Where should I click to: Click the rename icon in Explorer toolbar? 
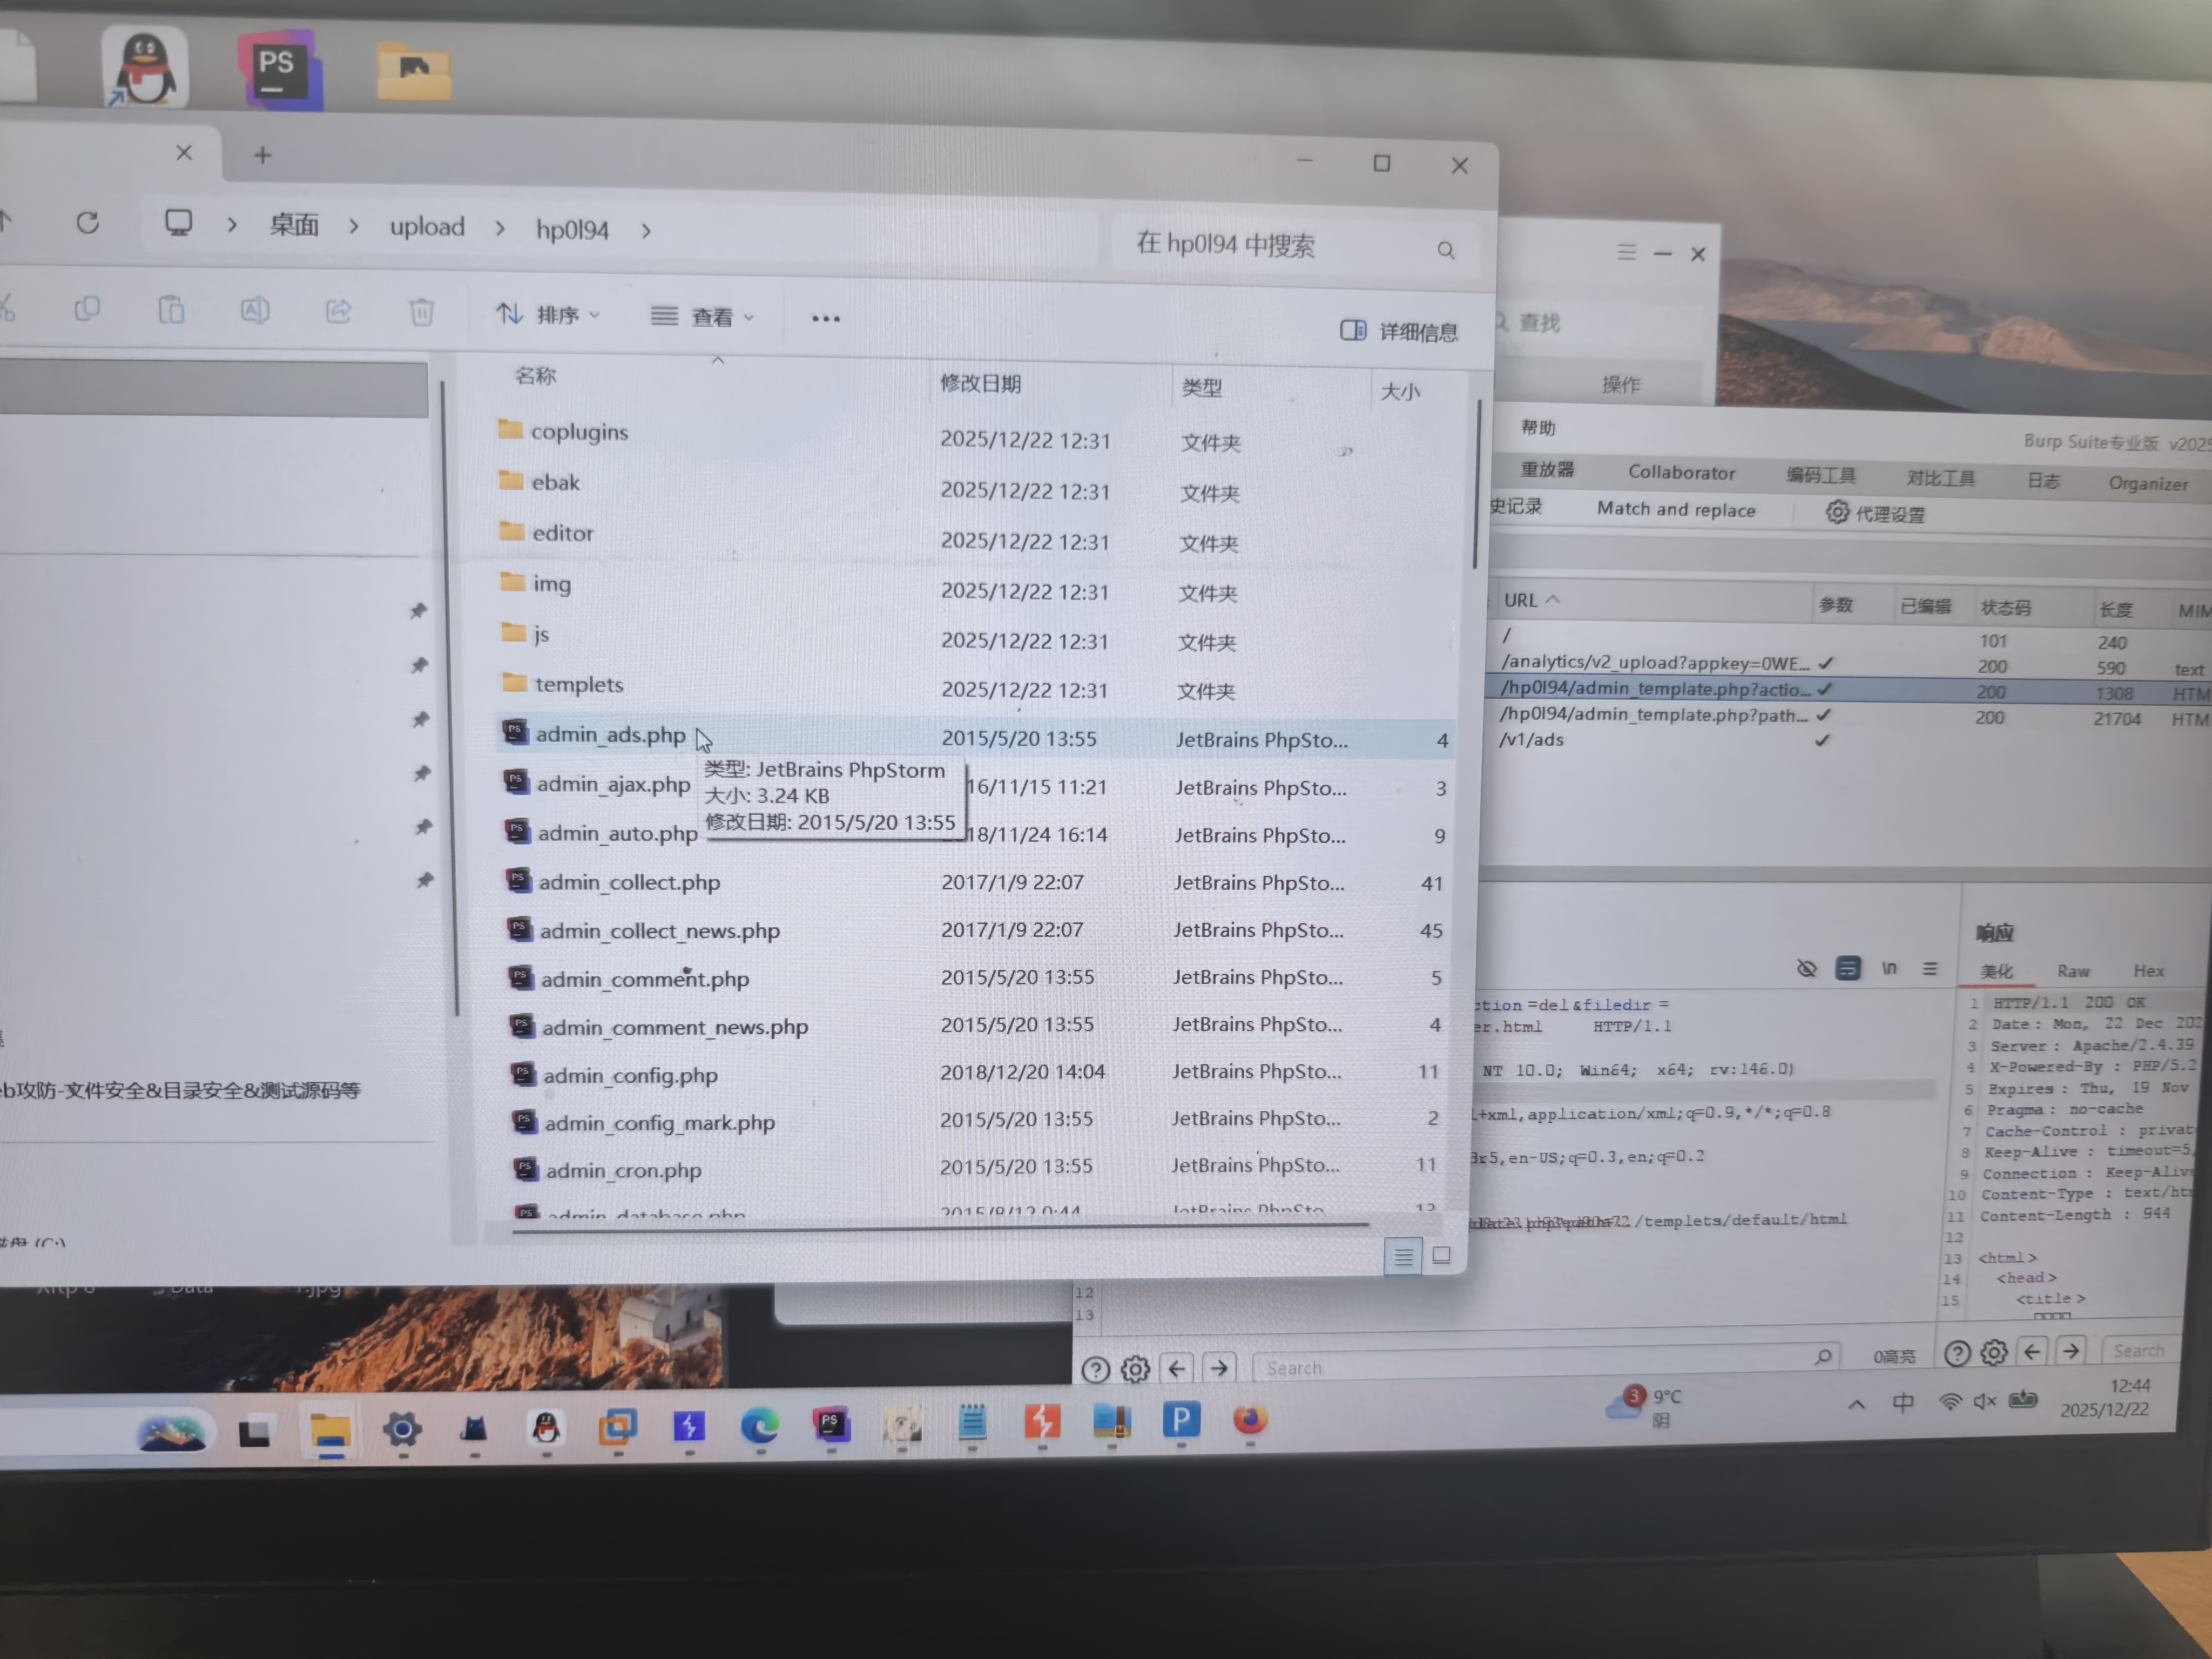(255, 310)
